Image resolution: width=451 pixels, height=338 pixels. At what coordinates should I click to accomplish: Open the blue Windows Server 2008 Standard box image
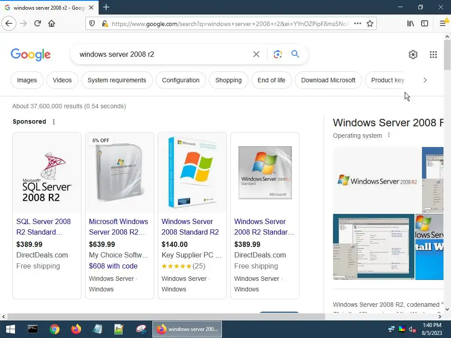tap(192, 173)
